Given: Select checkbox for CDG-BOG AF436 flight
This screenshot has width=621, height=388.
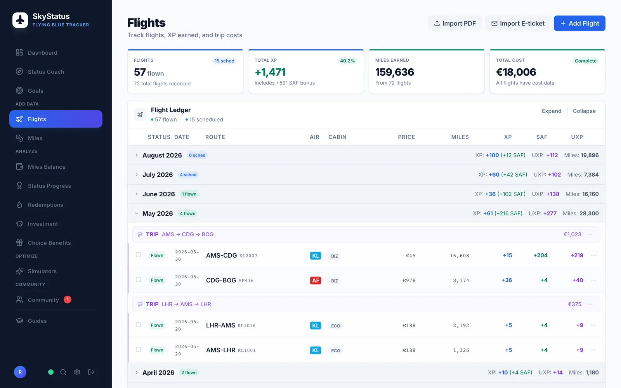Looking at the screenshot, I should (x=138, y=280).
